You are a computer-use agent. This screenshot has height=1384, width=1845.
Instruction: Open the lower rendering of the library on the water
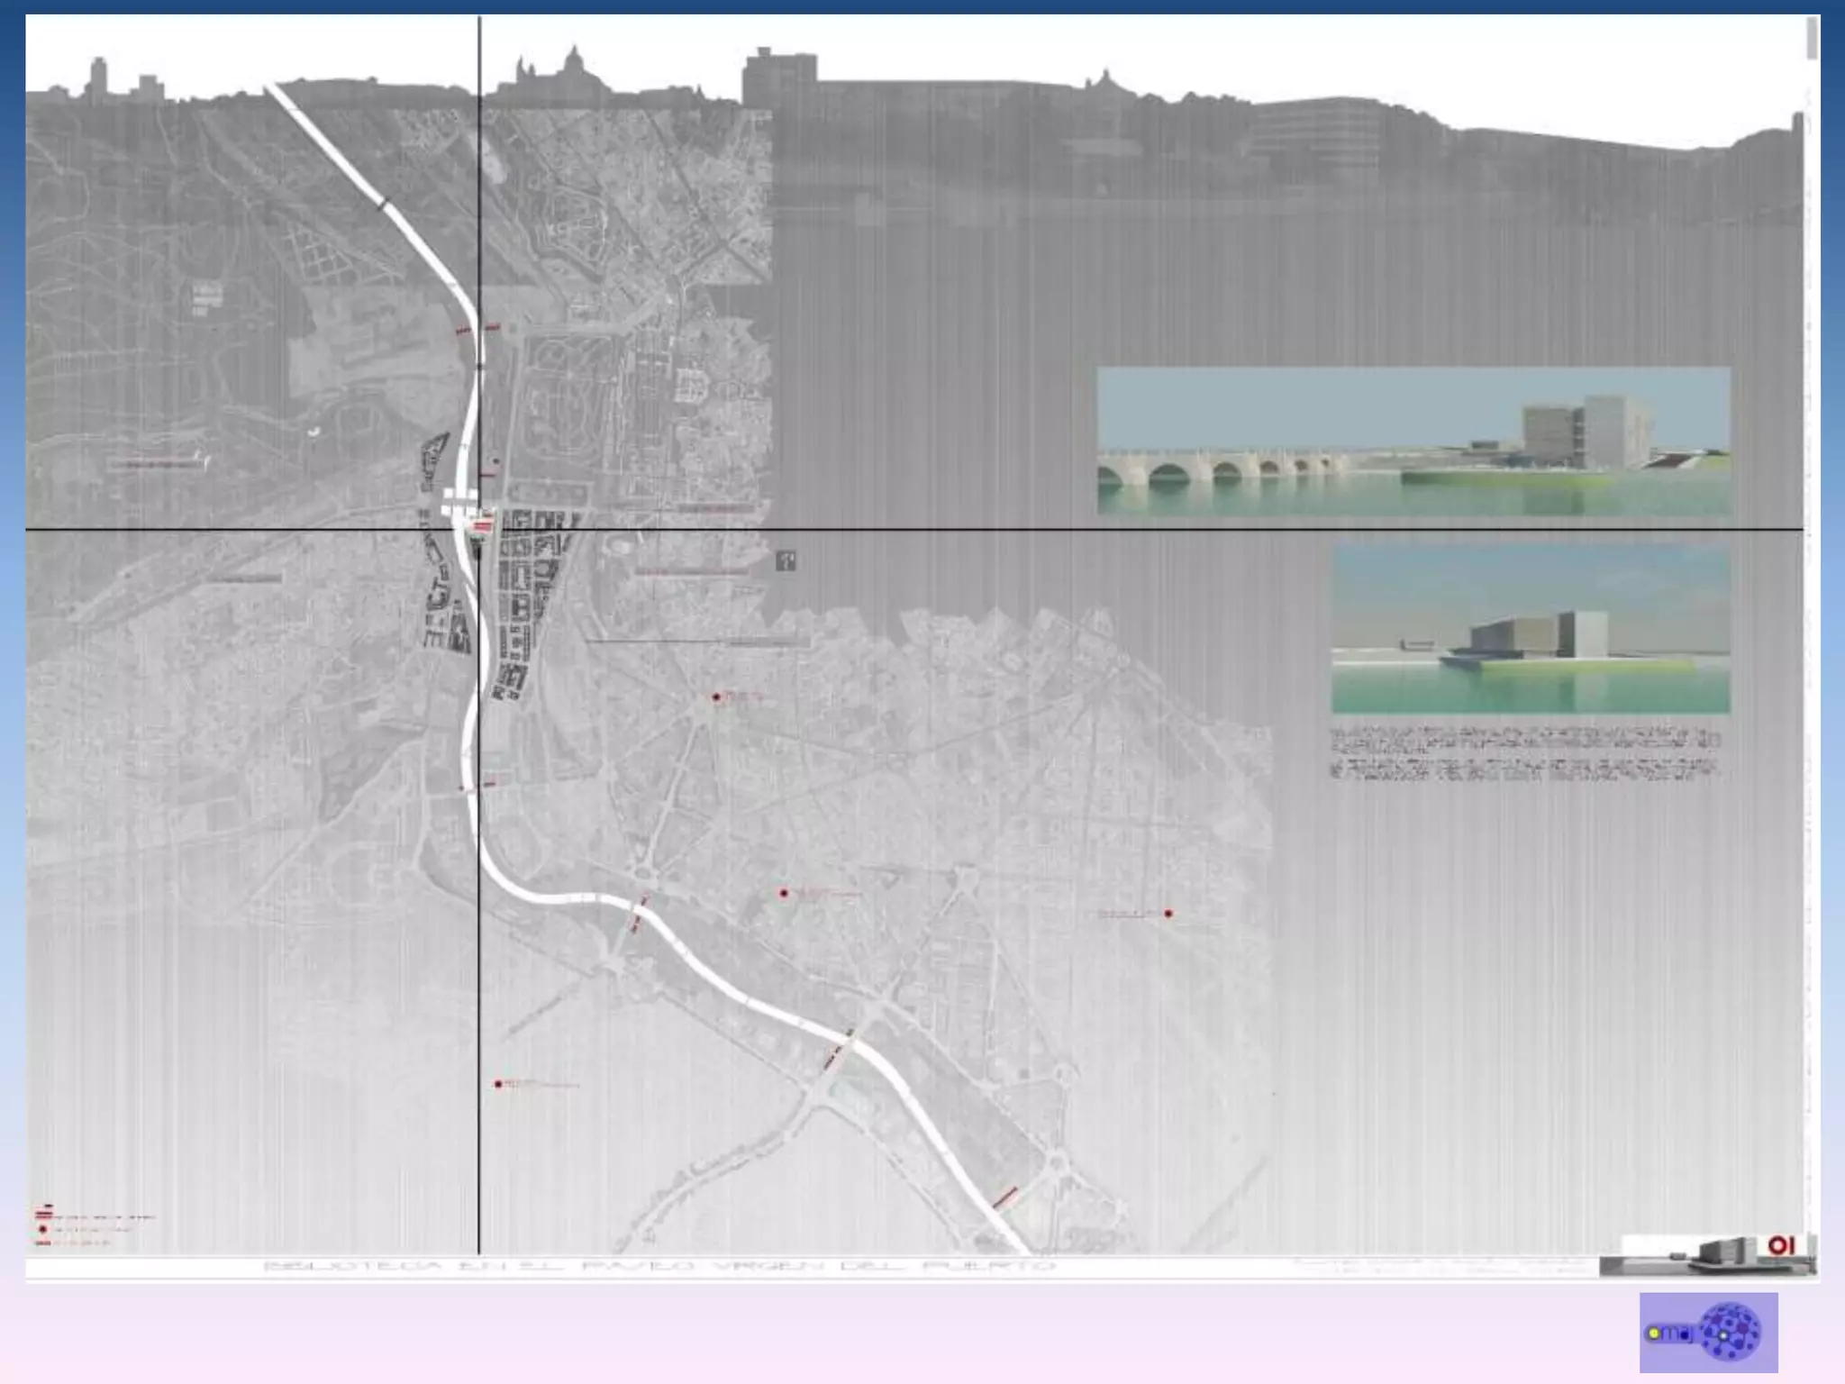click(1530, 629)
